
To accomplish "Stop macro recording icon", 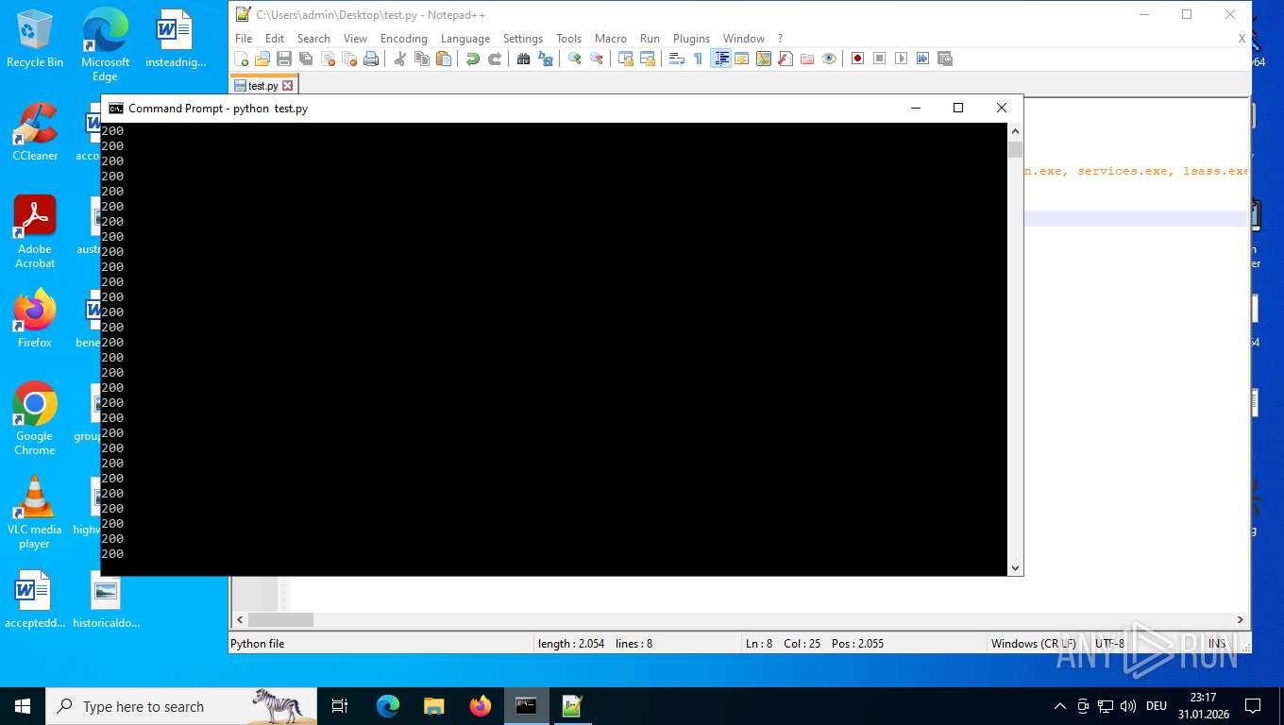I will (x=880, y=59).
